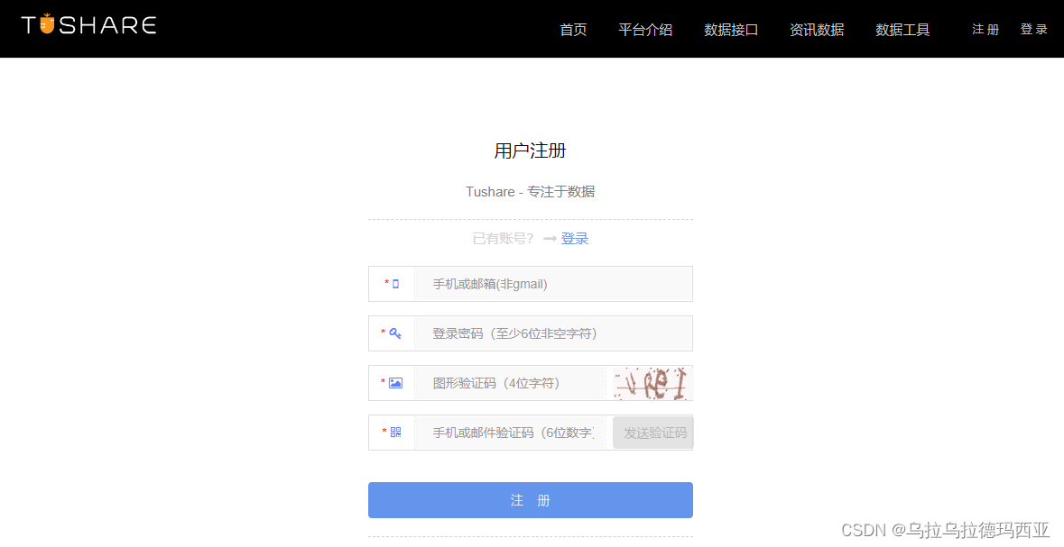Click the key icon in password field
The image size is (1064, 547).
point(395,333)
